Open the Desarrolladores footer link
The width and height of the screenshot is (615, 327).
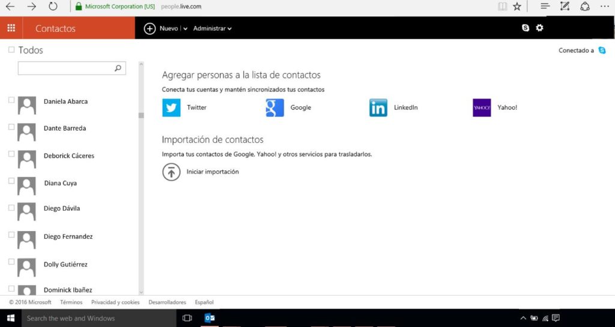[x=167, y=302]
